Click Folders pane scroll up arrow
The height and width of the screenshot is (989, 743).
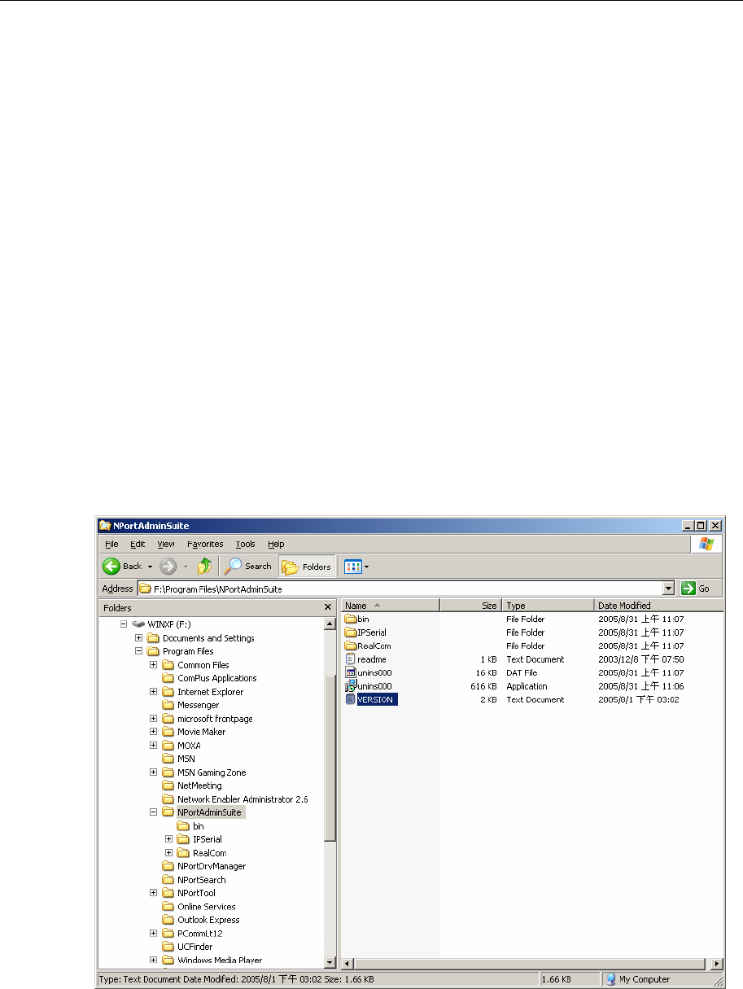coord(330,624)
